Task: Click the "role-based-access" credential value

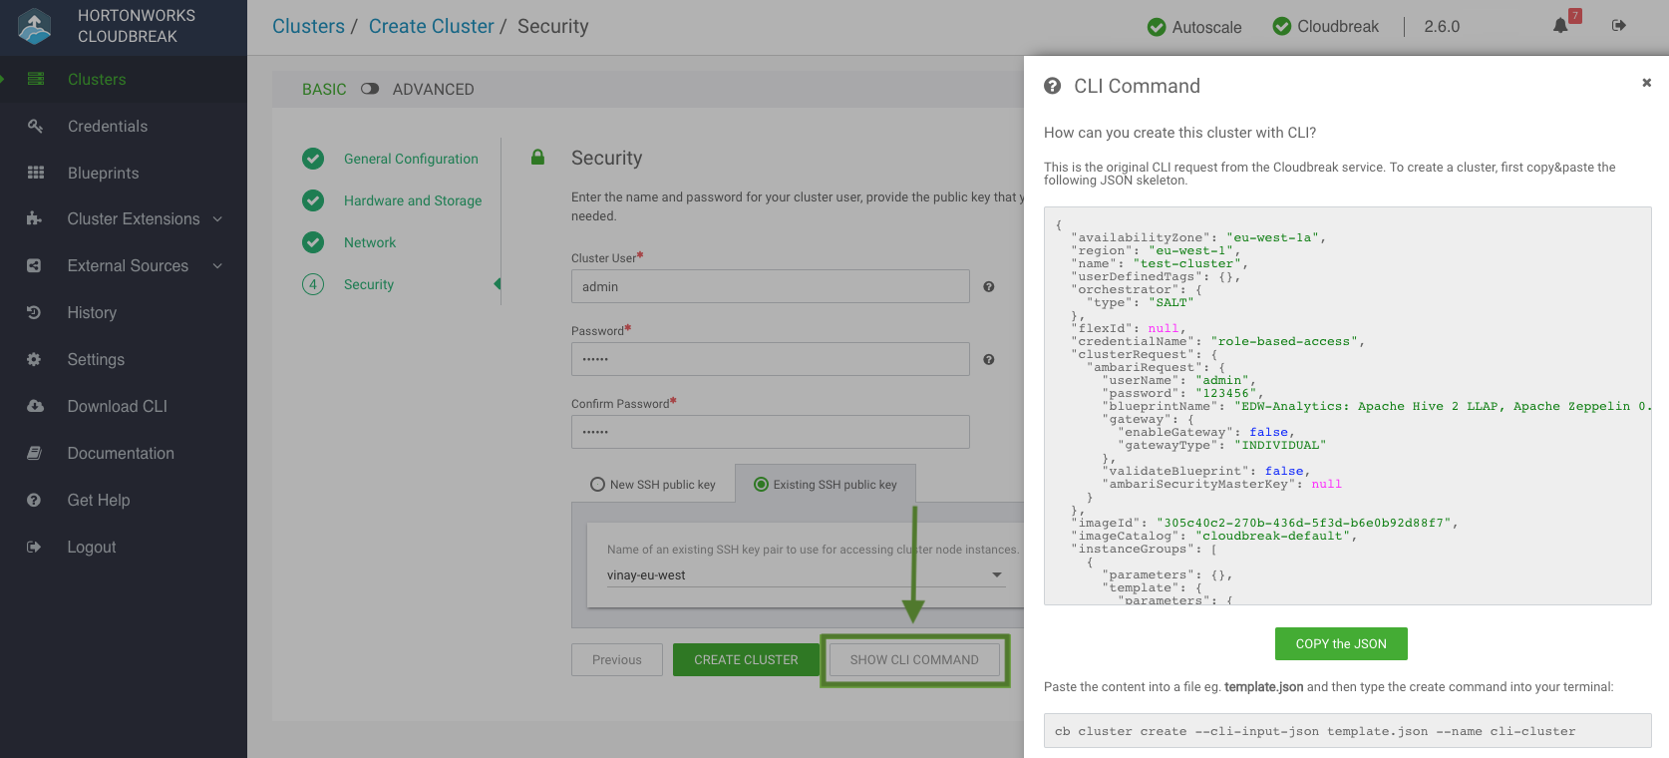Action: click(1284, 341)
